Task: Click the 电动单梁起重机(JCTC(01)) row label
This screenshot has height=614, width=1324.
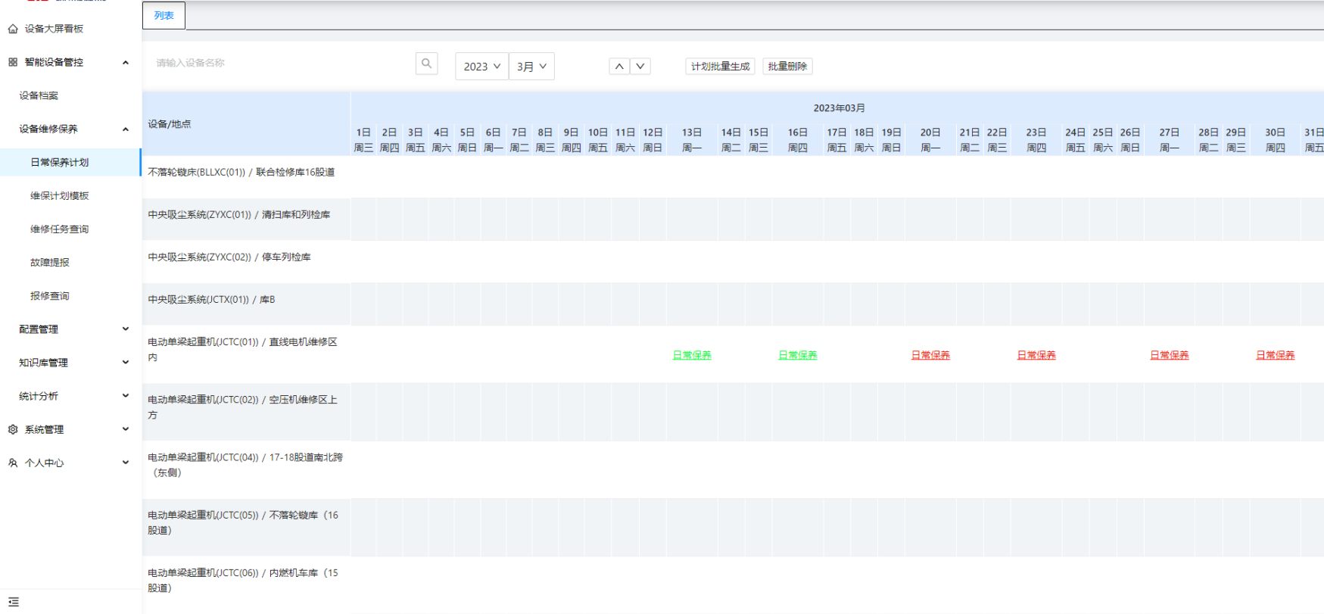Action: click(243, 350)
